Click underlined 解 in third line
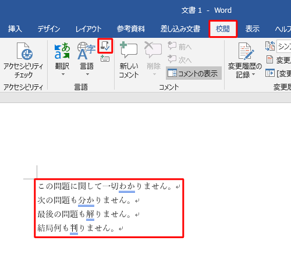Viewport: 291px width, 273px height. point(90,214)
